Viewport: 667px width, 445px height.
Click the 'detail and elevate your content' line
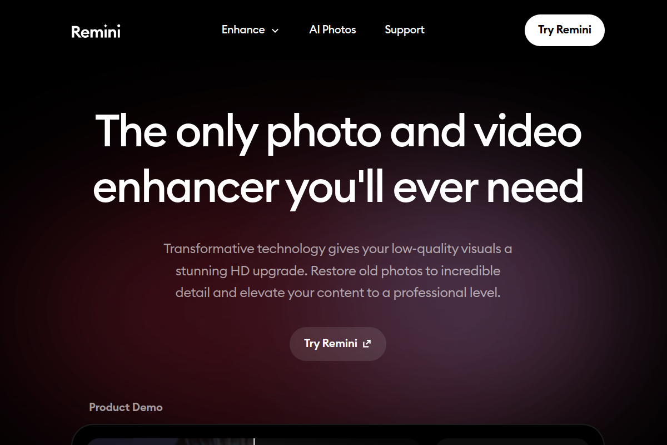pyautogui.click(x=338, y=293)
